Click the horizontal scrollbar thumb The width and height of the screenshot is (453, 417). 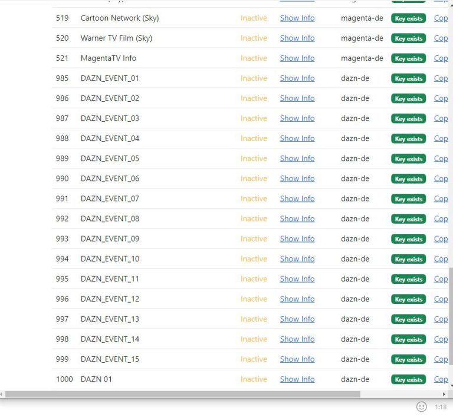(183, 394)
